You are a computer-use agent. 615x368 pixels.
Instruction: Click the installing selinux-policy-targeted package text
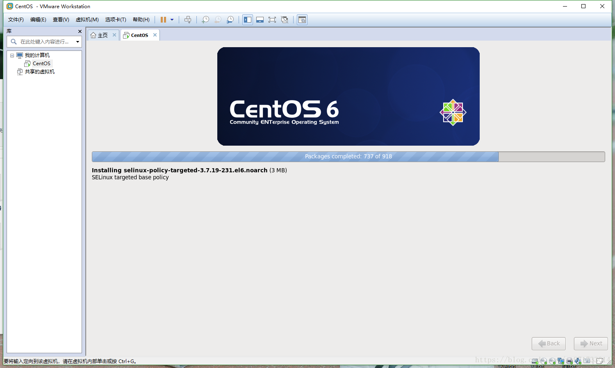(x=189, y=170)
